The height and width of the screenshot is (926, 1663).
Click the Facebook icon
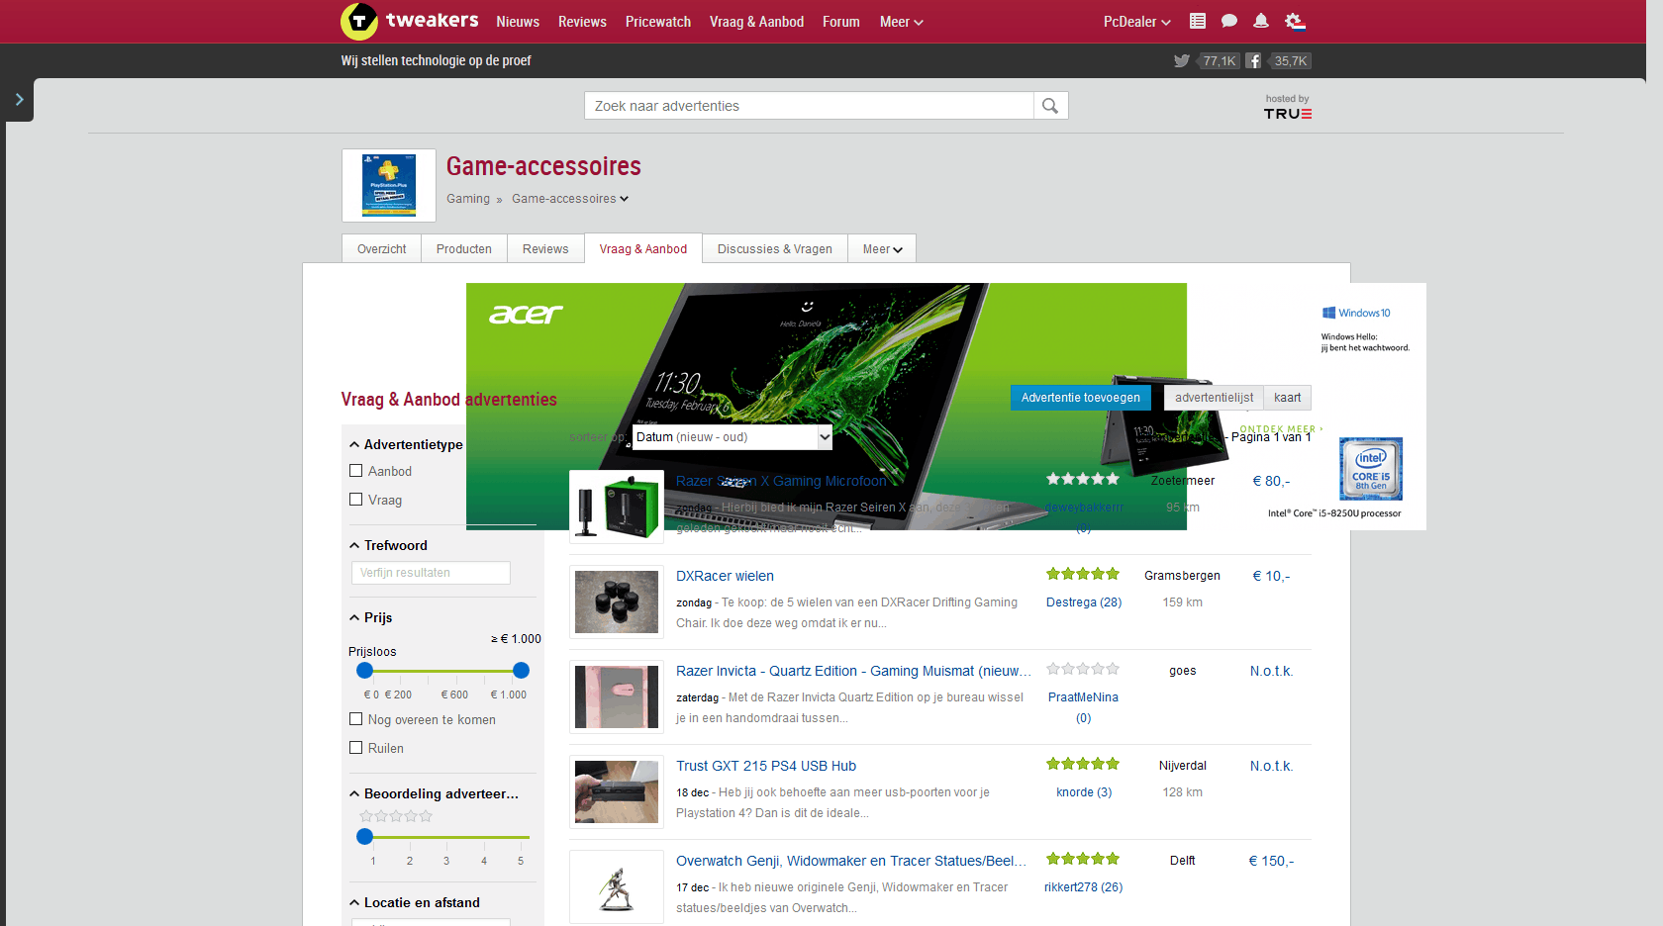[x=1253, y=61]
